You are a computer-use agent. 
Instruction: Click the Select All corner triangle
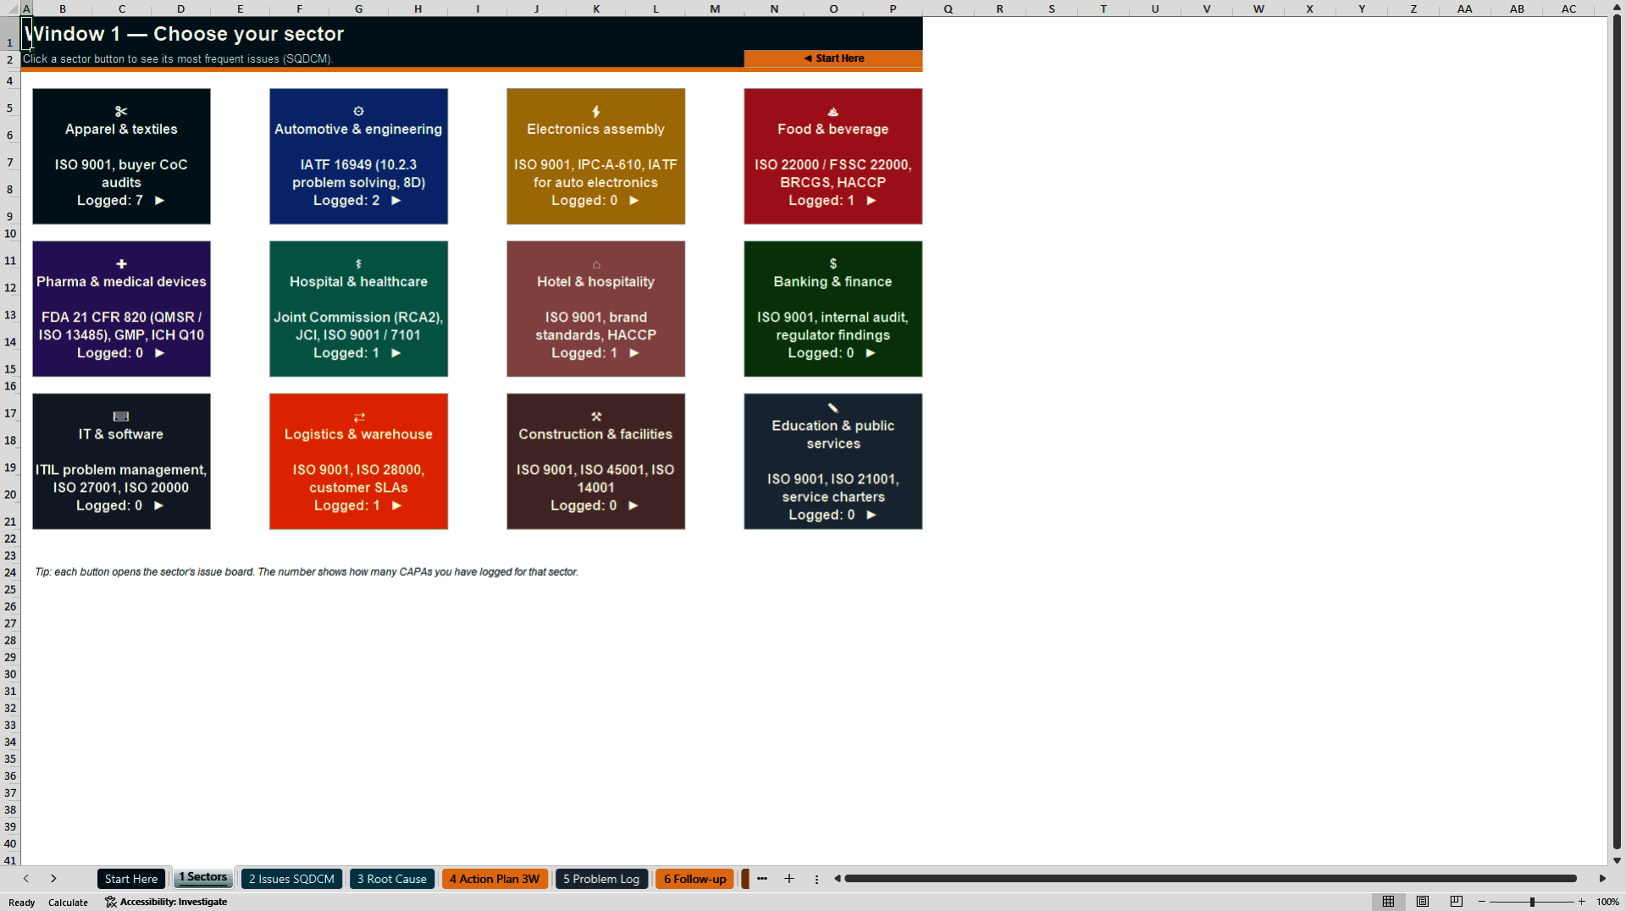(x=10, y=8)
